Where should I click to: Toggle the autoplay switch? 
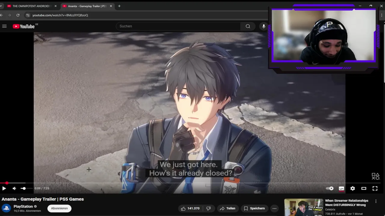coord(330,188)
